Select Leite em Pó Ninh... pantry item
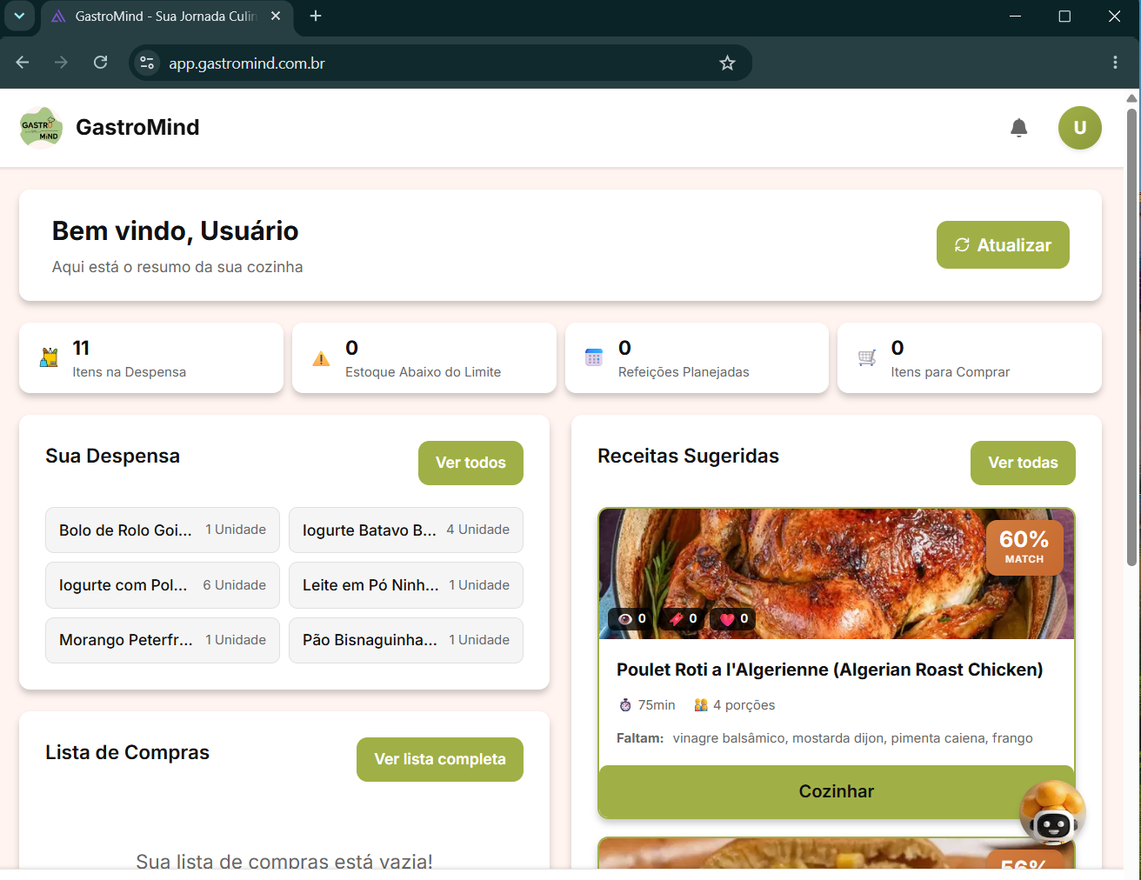 406,585
